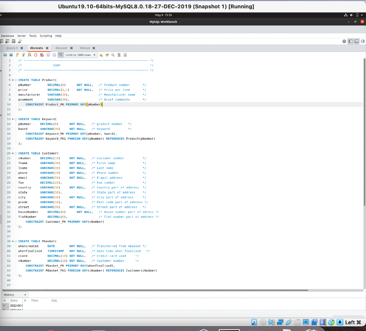
Task: Stop the currently running query
Action: pyautogui.click(x=36, y=54)
